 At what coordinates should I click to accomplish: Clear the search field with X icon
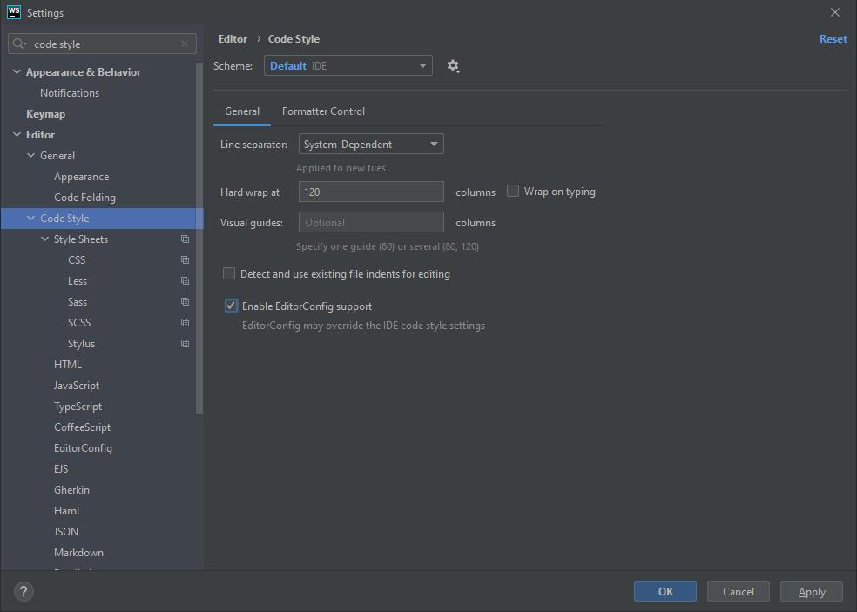tap(185, 44)
